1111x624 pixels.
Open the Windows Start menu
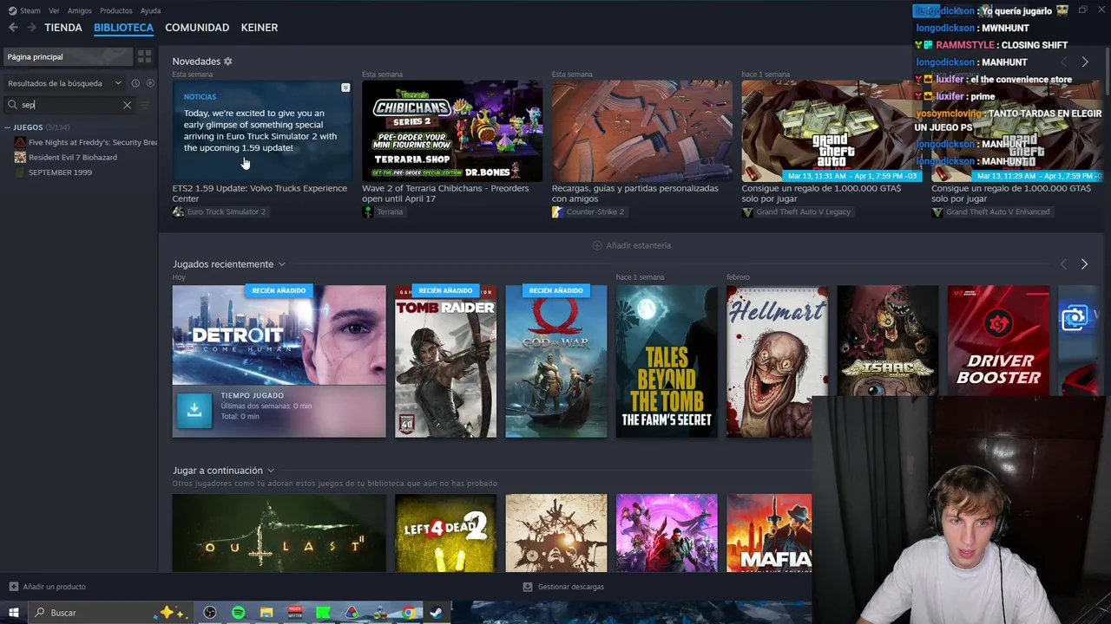[x=13, y=613]
